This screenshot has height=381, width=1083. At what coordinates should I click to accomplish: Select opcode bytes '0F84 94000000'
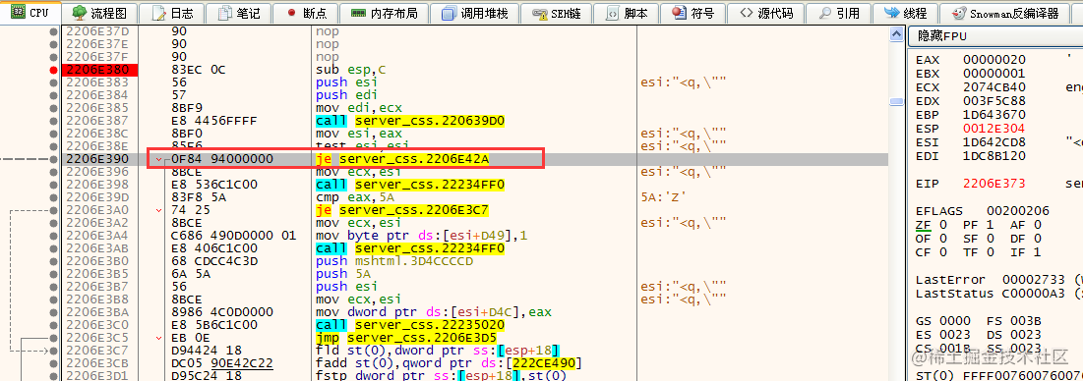coord(222,159)
